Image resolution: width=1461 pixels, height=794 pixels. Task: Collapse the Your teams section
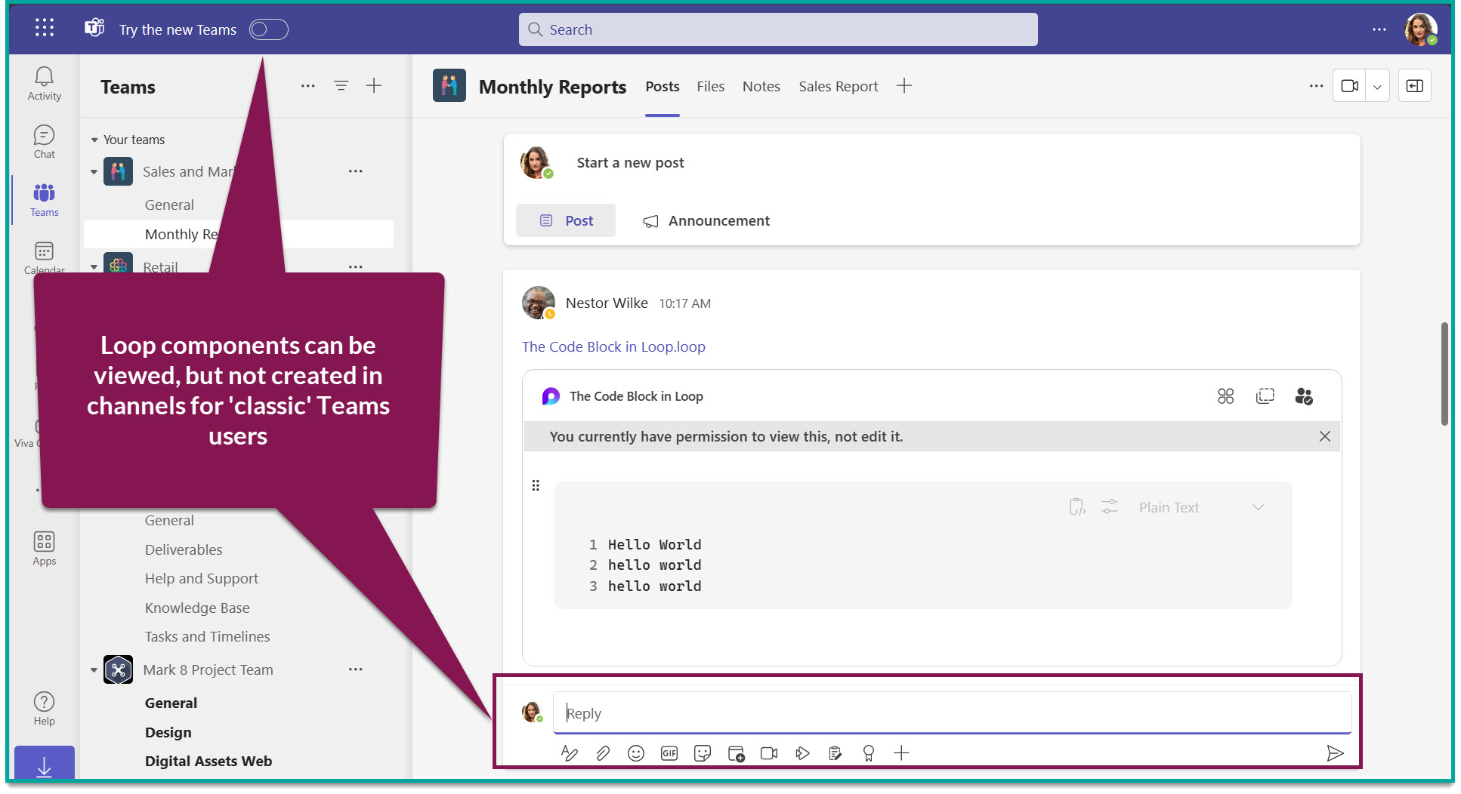point(94,139)
